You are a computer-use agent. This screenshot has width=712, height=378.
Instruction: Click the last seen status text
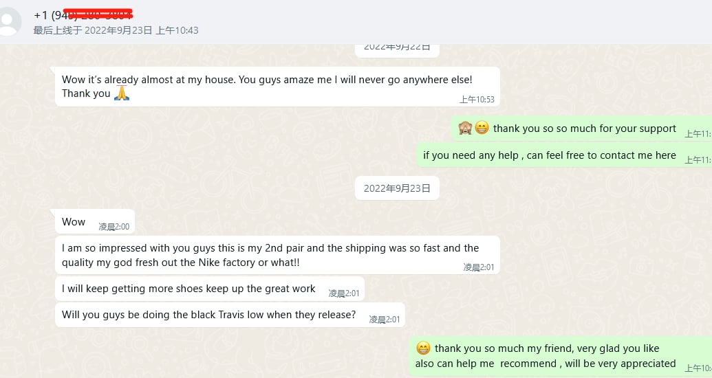116,30
